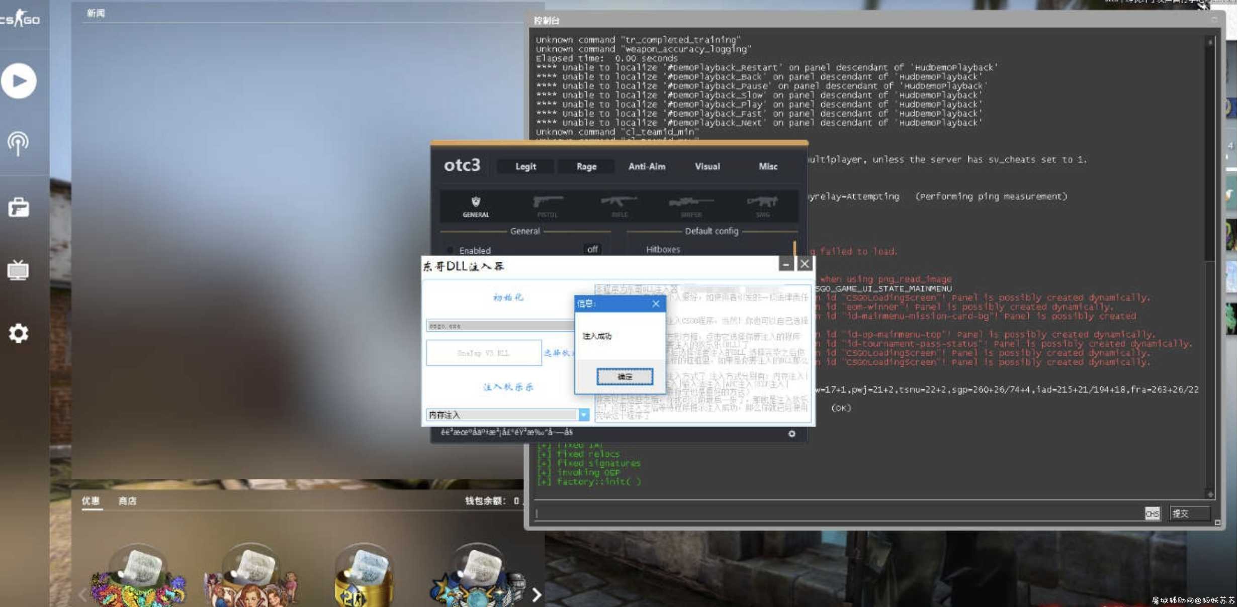Click the 'Elapsed time: 0.00 seconds' console line

606,58
